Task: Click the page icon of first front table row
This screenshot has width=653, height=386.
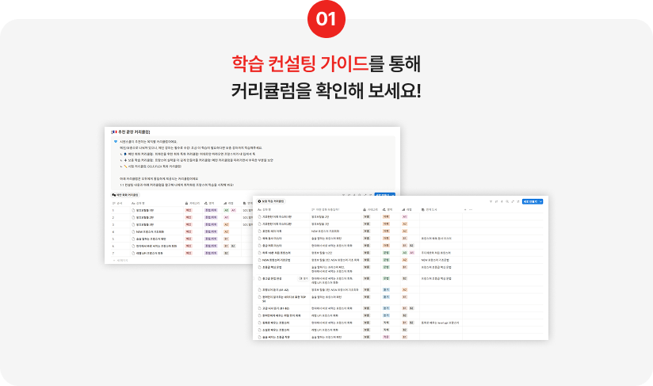Action: [x=261, y=216]
